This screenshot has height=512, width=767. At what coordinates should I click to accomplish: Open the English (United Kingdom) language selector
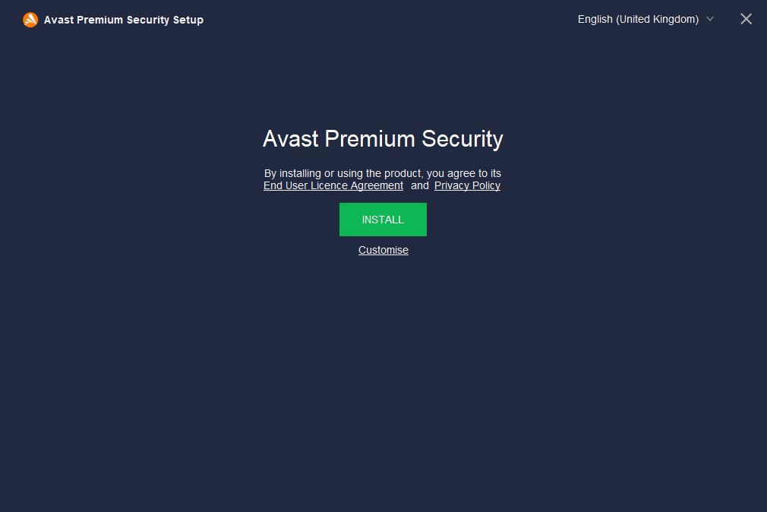click(645, 19)
